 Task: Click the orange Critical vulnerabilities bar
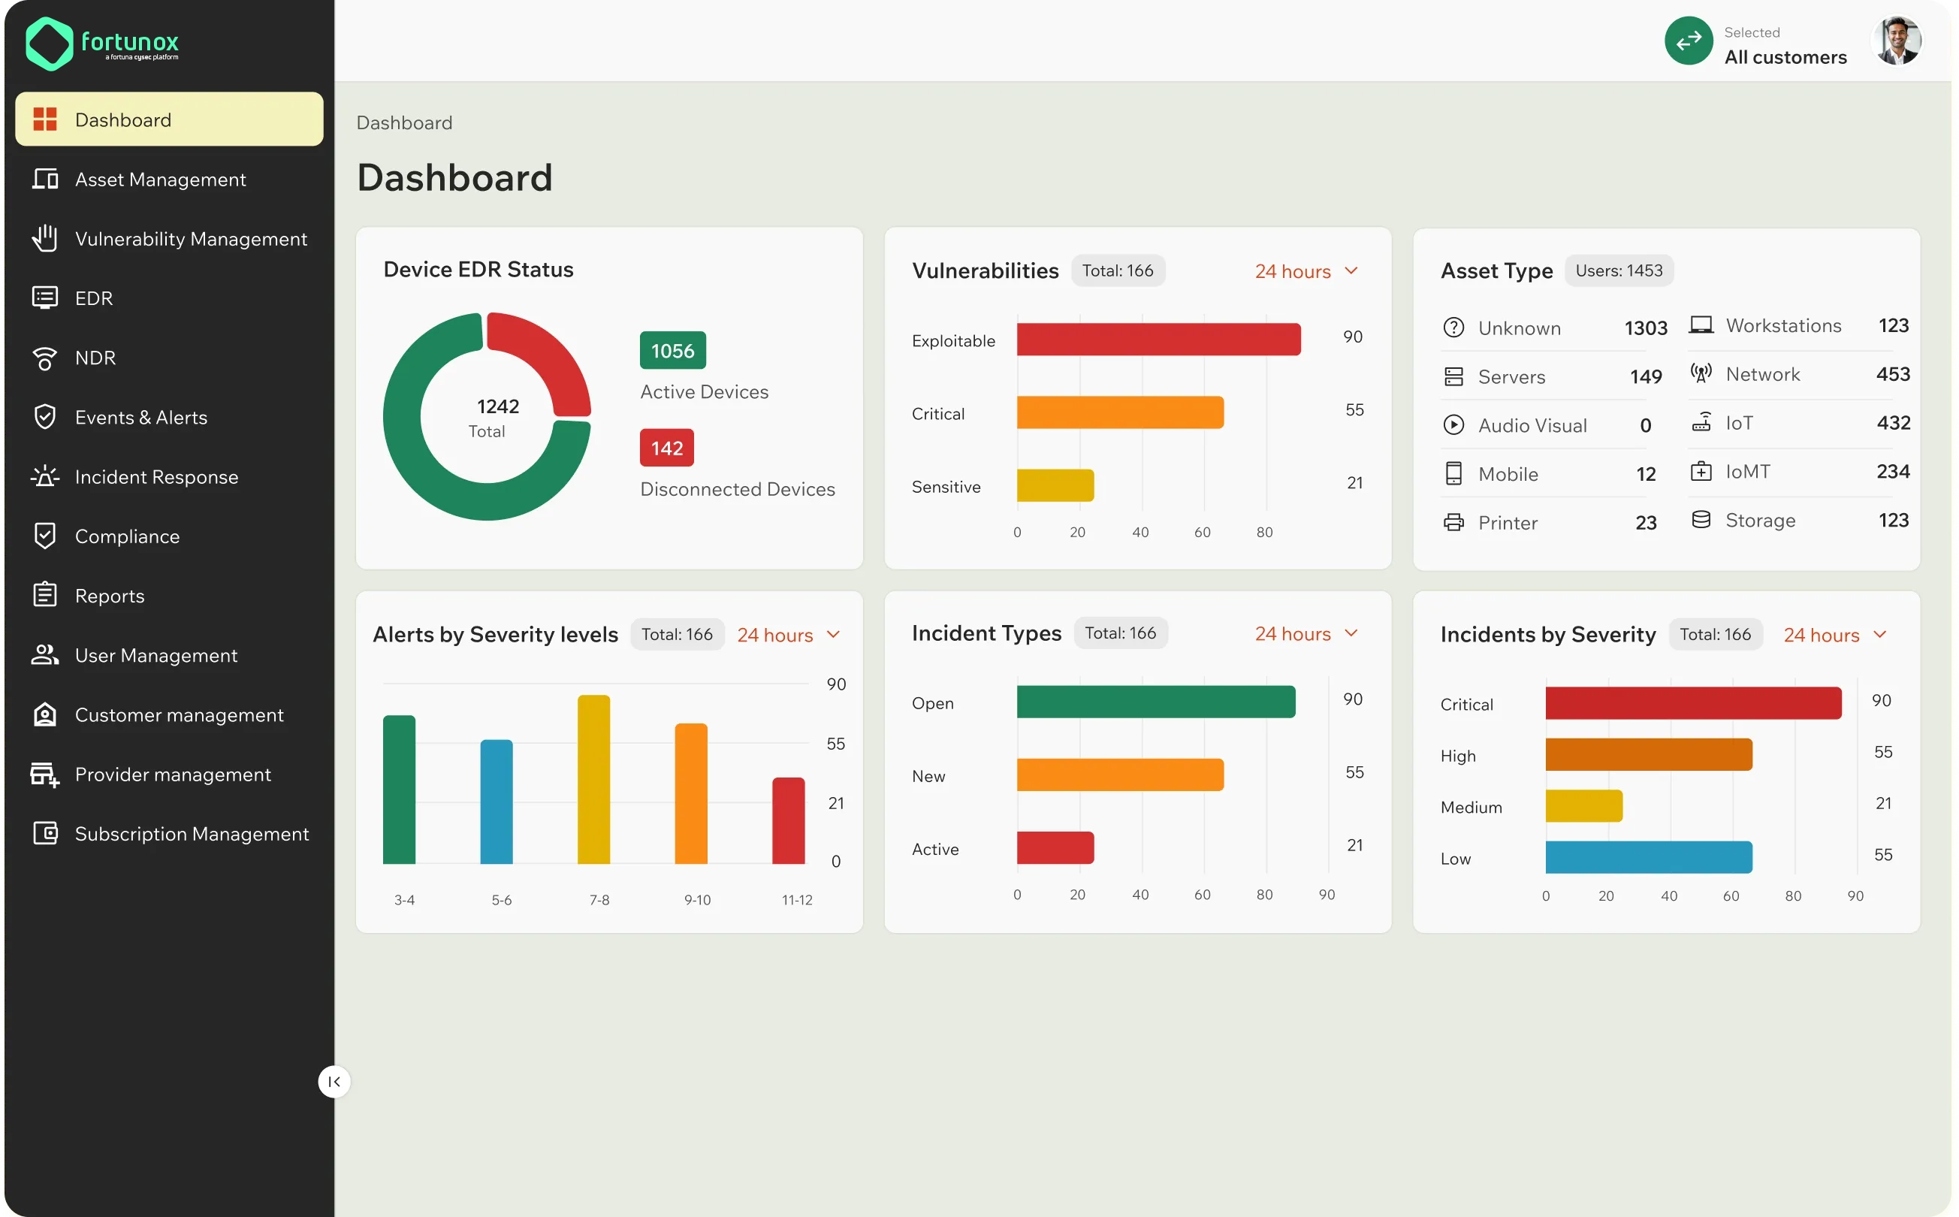coord(1122,413)
